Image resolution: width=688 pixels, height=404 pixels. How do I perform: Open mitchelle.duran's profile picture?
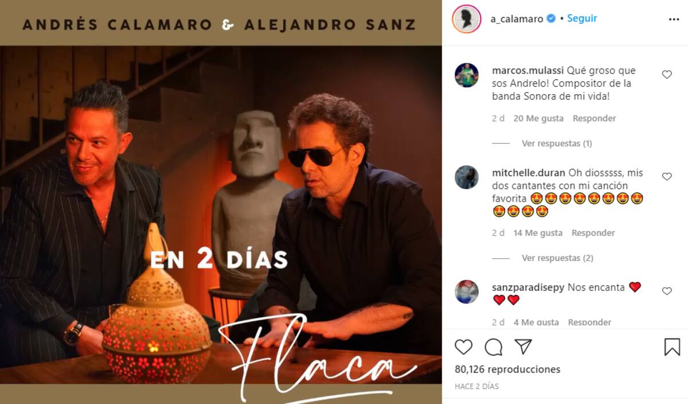pos(466,177)
